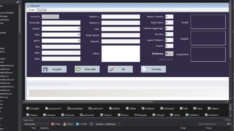Select the groupControl1 component icon

[x=47, y=108]
